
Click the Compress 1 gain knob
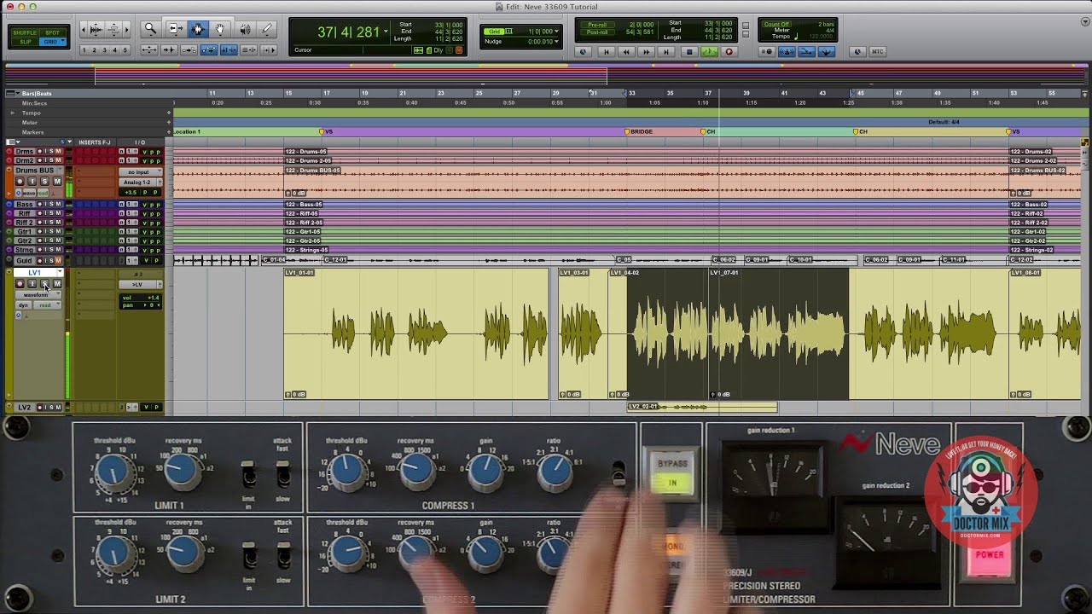486,472
